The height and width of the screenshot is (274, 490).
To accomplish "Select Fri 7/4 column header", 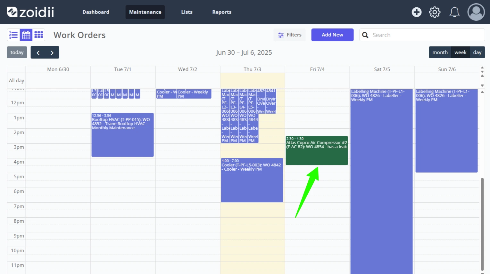I will [317, 69].
